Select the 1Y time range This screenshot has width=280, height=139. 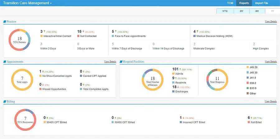tap(273, 11)
